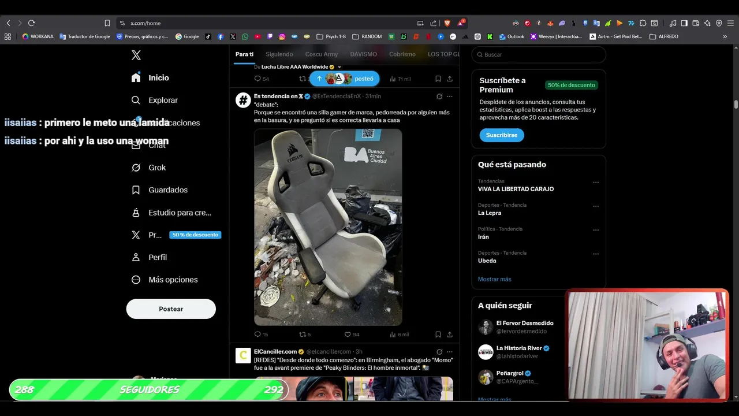Open the Corsair chair photo

[x=328, y=227]
